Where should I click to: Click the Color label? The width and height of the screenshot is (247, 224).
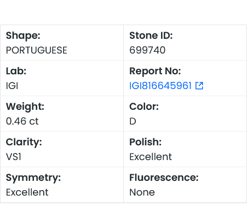[144, 107]
